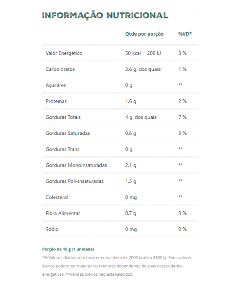Select the Gorduras Trans row label
Image resolution: width=234 pixels, height=287 pixels.
pyautogui.click(x=63, y=149)
